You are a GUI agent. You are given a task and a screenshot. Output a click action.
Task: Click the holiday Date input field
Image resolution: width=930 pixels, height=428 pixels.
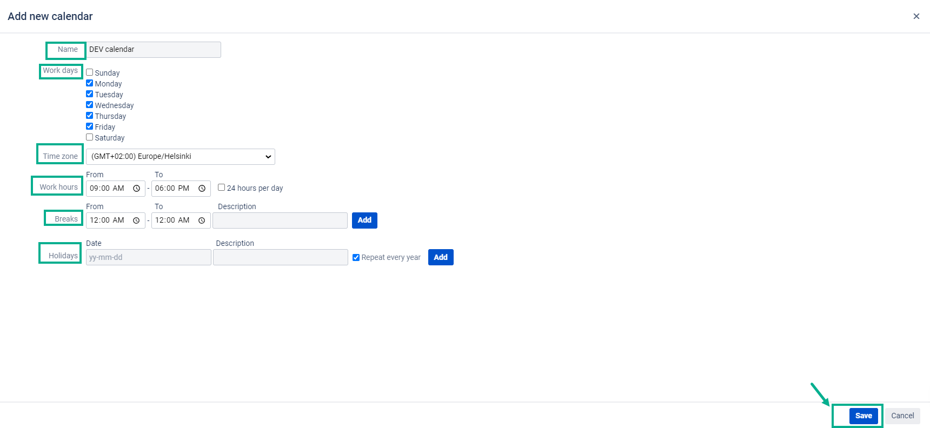tap(148, 257)
